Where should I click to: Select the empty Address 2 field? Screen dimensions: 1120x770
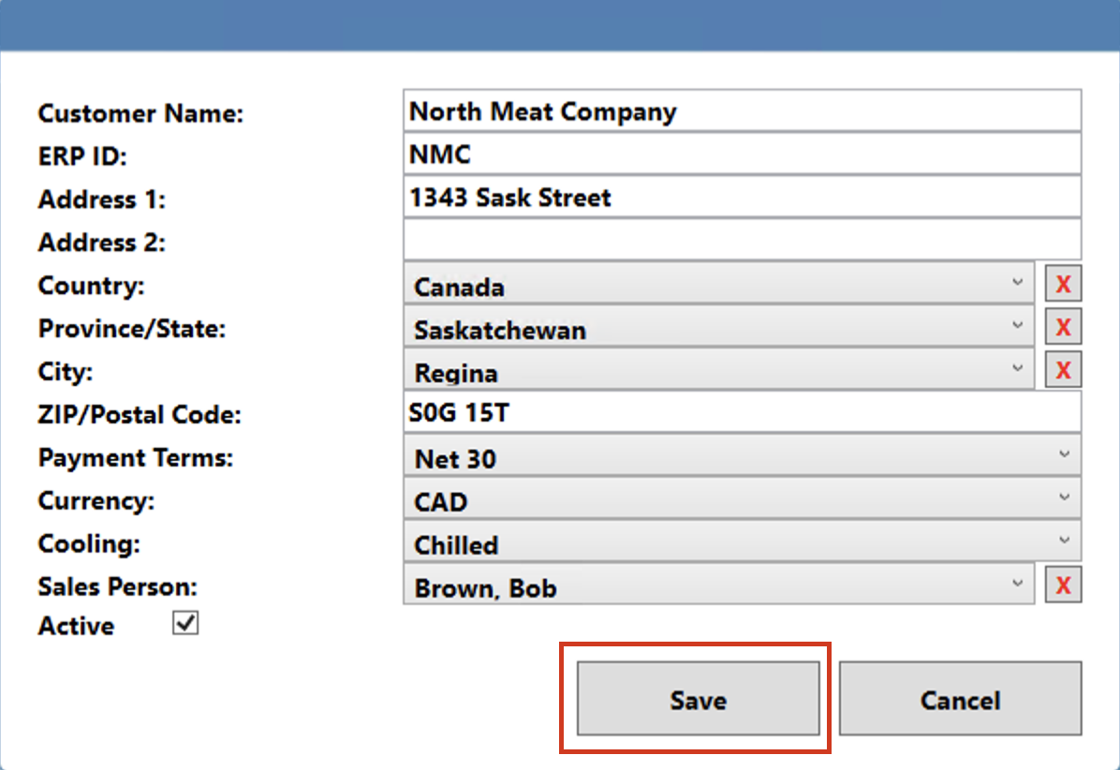tap(742, 240)
